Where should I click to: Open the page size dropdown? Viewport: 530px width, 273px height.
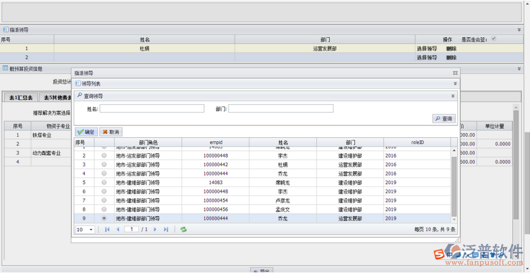(x=91, y=229)
